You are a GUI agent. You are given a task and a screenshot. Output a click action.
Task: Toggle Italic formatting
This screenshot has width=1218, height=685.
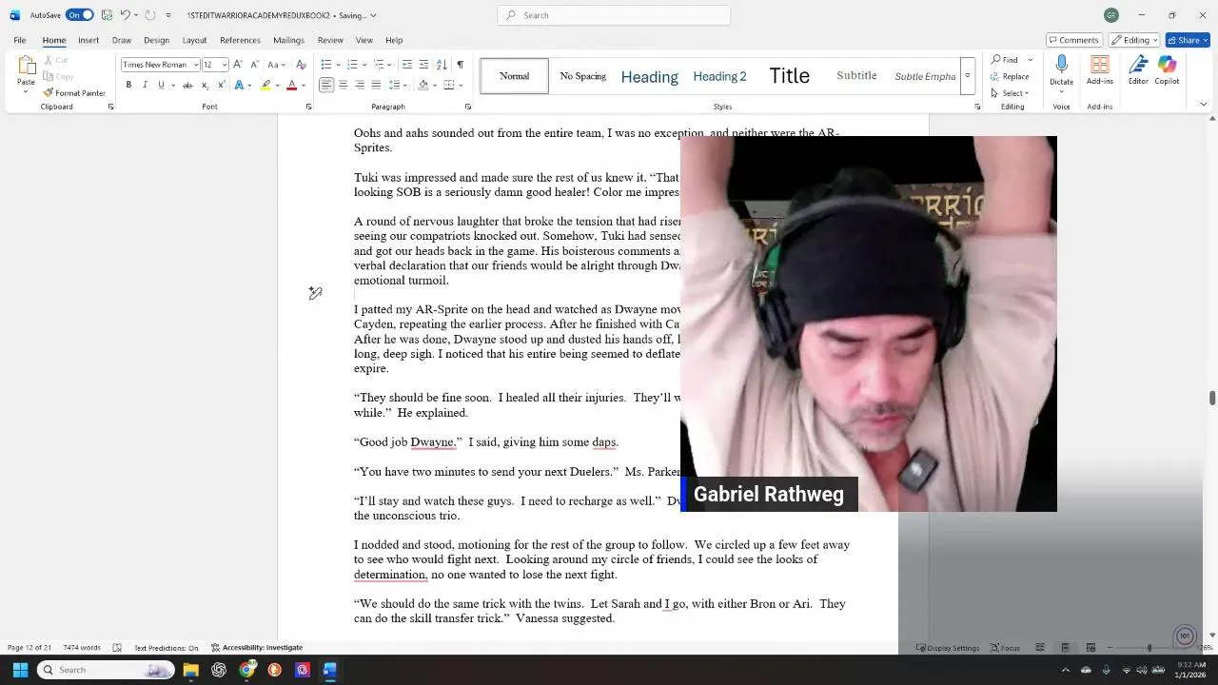click(145, 85)
